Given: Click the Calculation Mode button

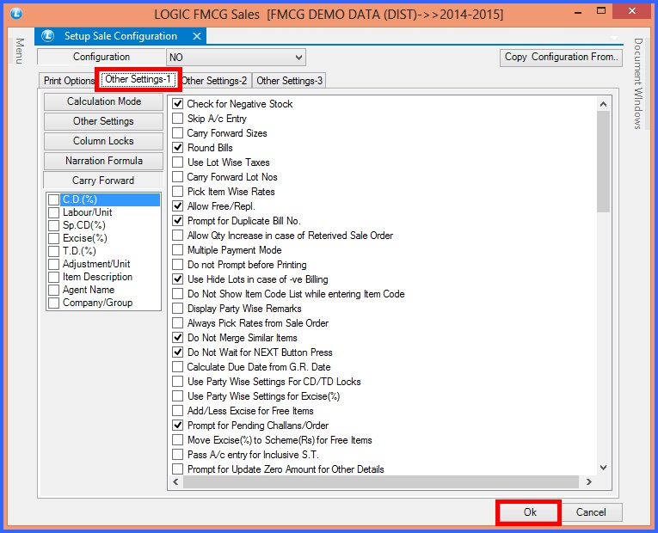Looking at the screenshot, I should pos(104,101).
